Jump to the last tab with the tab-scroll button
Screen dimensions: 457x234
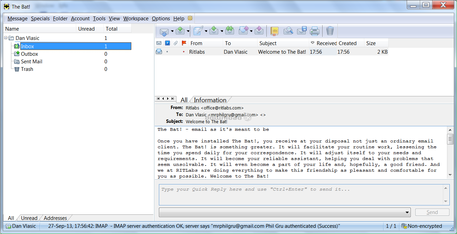click(x=173, y=99)
